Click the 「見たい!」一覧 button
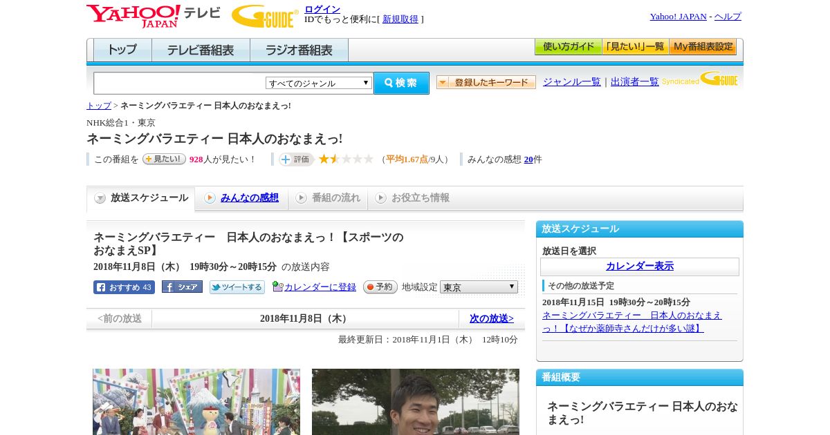830x435 pixels. 636,47
